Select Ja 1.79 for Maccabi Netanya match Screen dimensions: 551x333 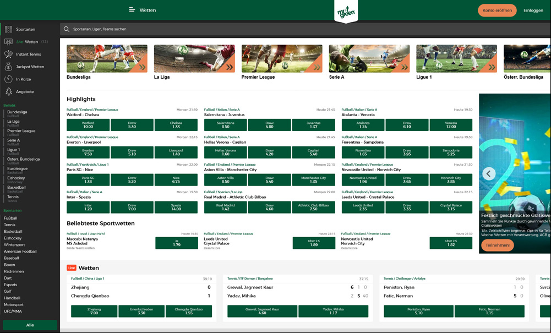[176, 243]
